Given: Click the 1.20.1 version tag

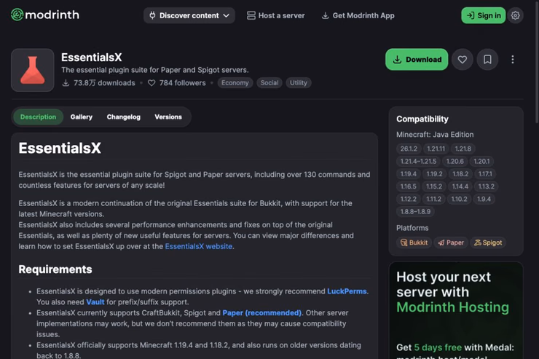Looking at the screenshot, I should (x=481, y=162).
